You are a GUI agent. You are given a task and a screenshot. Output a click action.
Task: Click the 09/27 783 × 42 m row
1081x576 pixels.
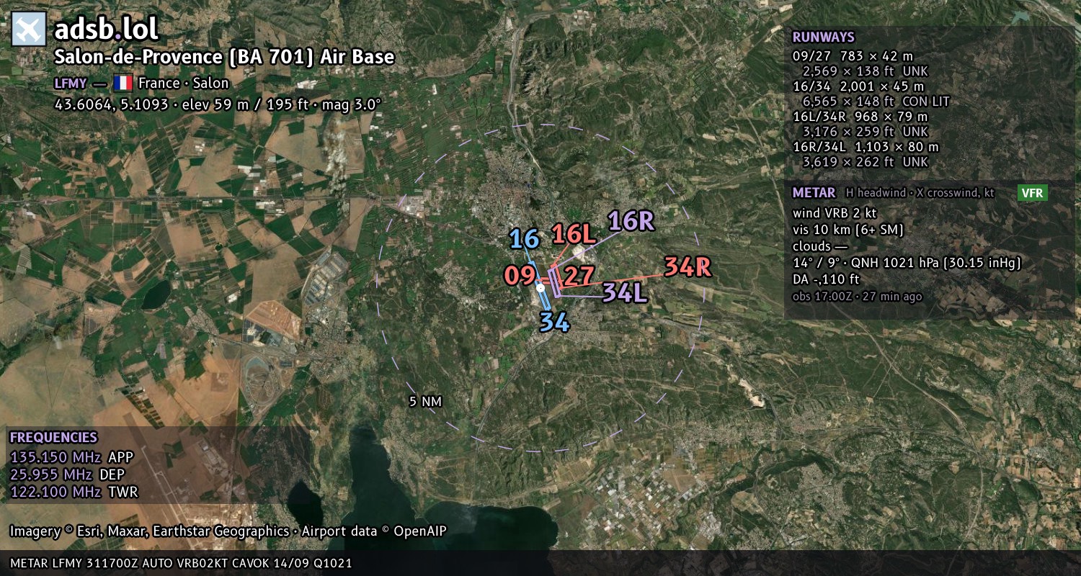(x=853, y=55)
